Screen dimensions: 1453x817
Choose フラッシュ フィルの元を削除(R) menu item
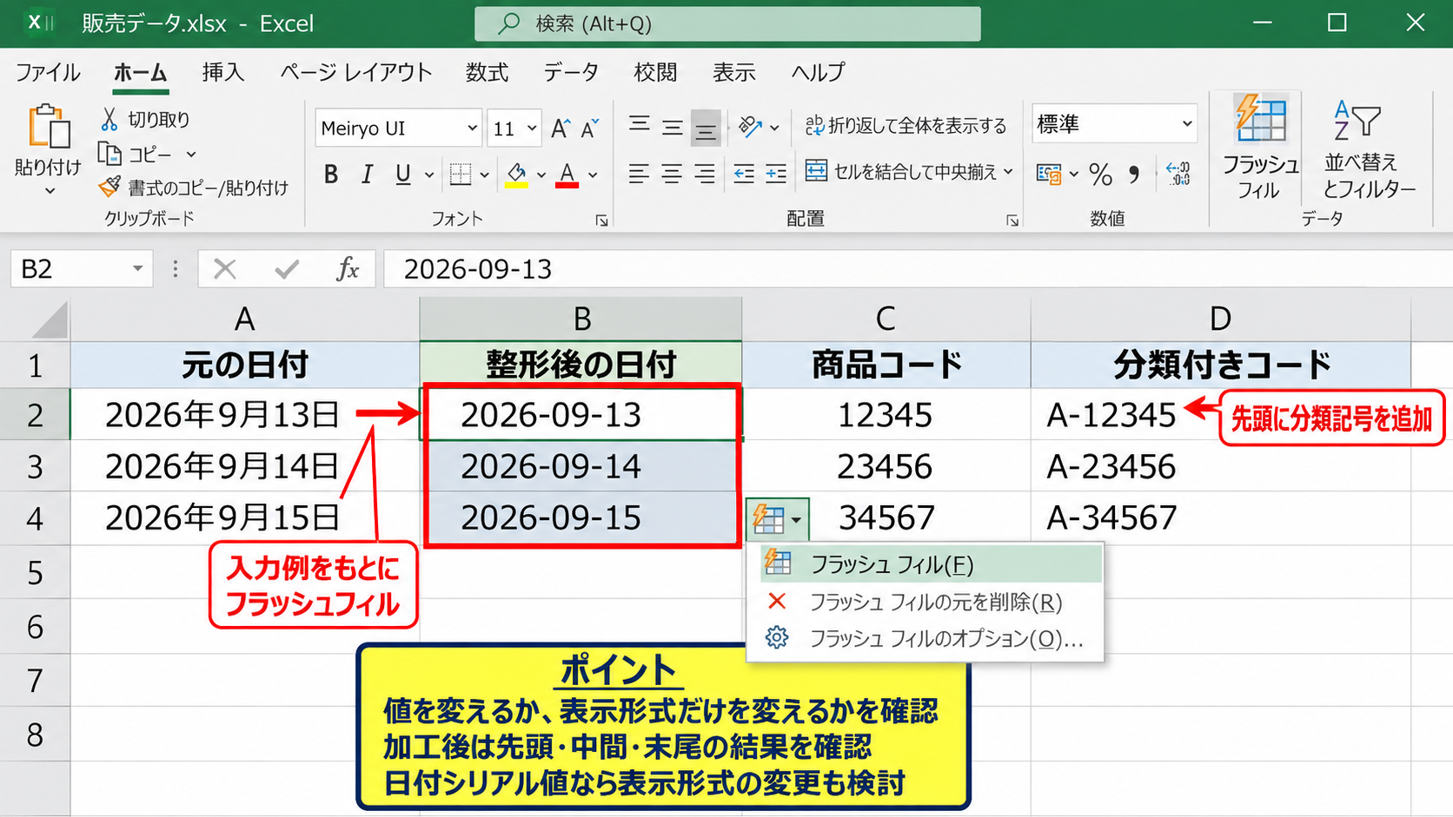tap(925, 602)
